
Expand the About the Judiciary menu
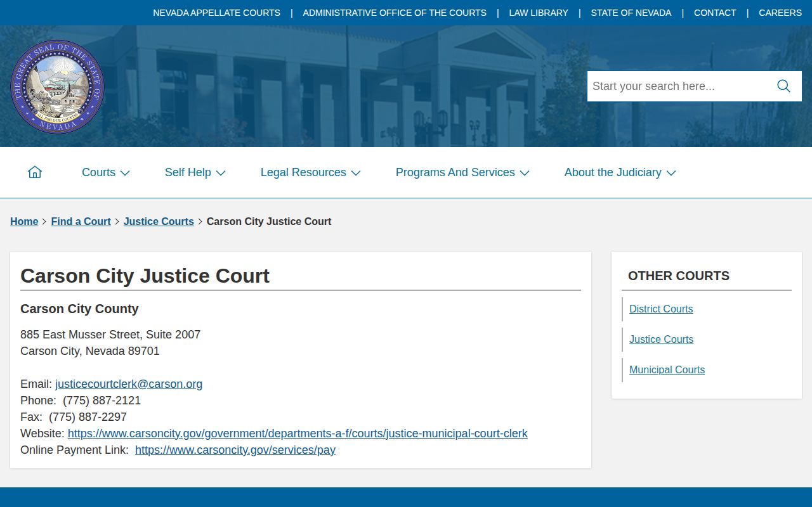pos(620,172)
